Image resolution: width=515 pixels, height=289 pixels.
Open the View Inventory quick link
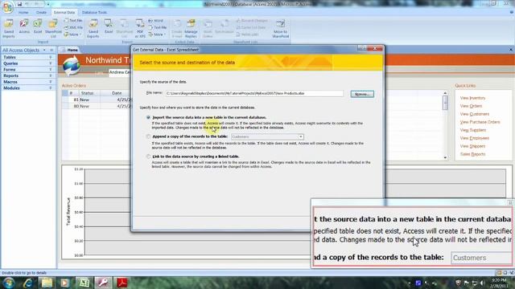(x=472, y=98)
